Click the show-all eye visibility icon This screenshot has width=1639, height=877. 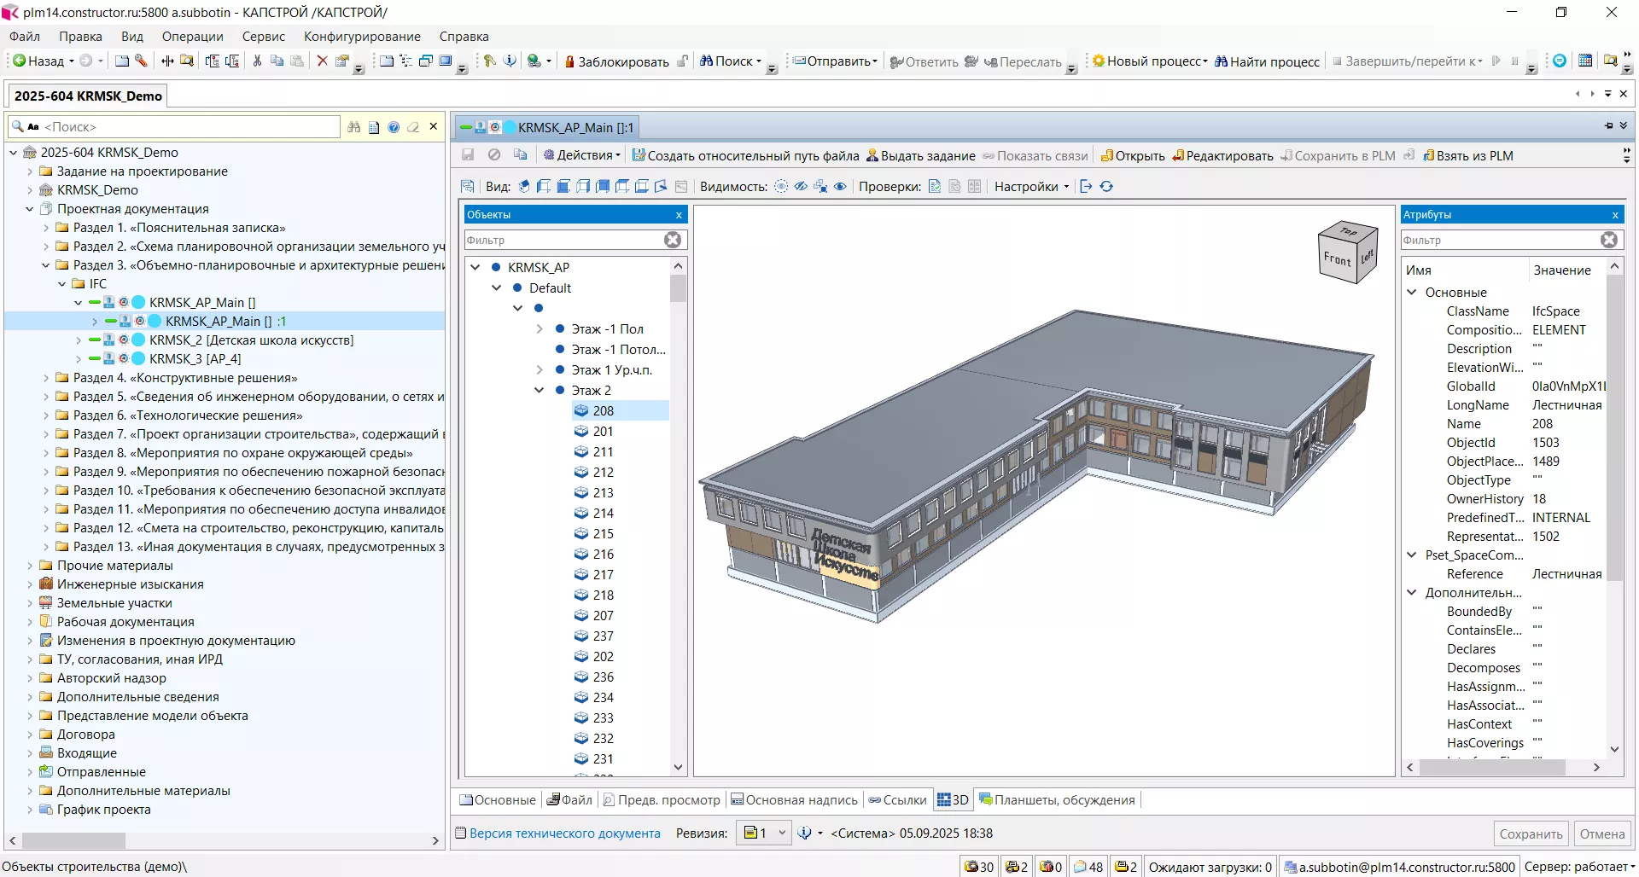click(840, 187)
